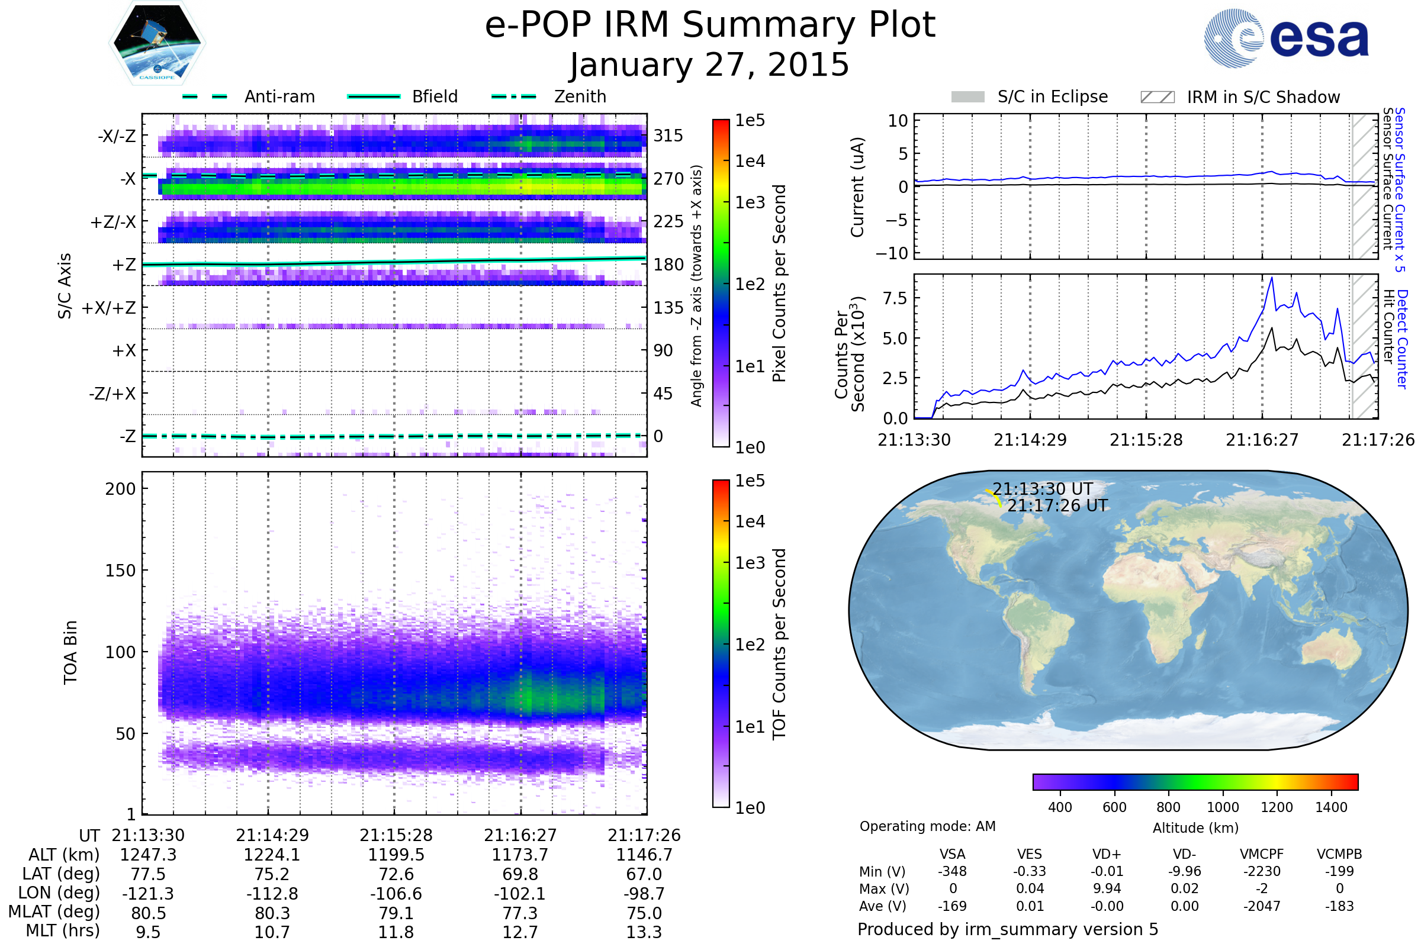This screenshot has width=1421, height=947.
Task: Click the Operating mode: AM label
Action: [x=927, y=826]
